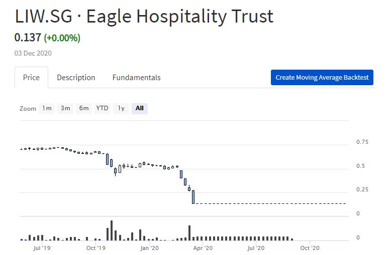Screen dimensions: 391x255
Task: Click the 0.75 y-axis price label
Action: pyautogui.click(x=362, y=142)
